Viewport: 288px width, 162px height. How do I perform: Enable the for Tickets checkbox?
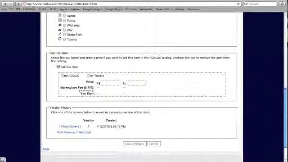pyautogui.click(x=88, y=76)
